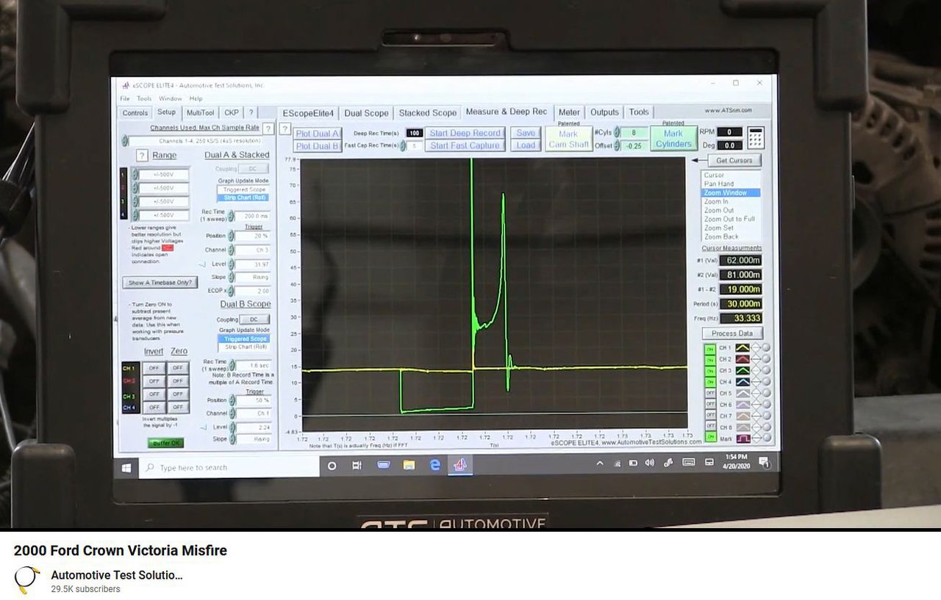Click the CH 6 waveform color icon
The image size is (941, 600).
pyautogui.click(x=743, y=405)
